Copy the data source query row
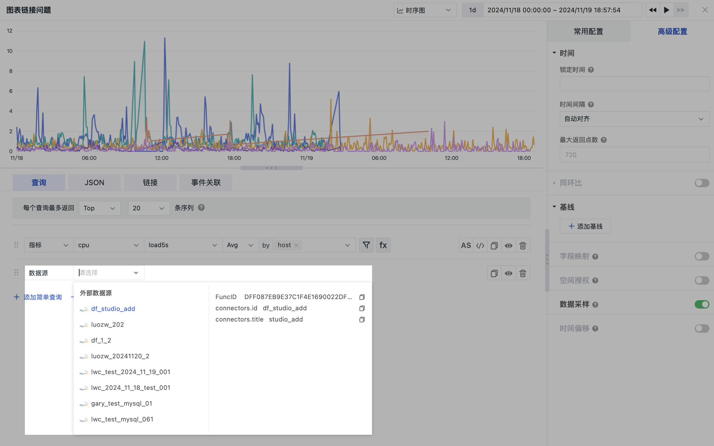Screen dimensions: 714x446 pyautogui.click(x=494, y=273)
